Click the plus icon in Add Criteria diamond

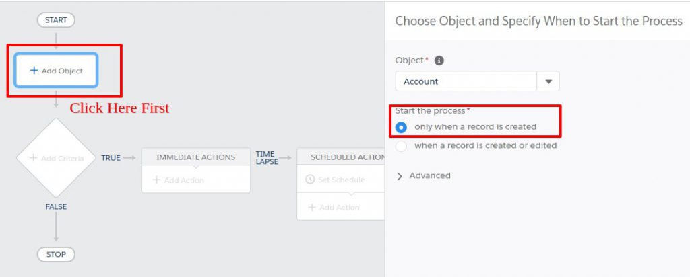33,158
